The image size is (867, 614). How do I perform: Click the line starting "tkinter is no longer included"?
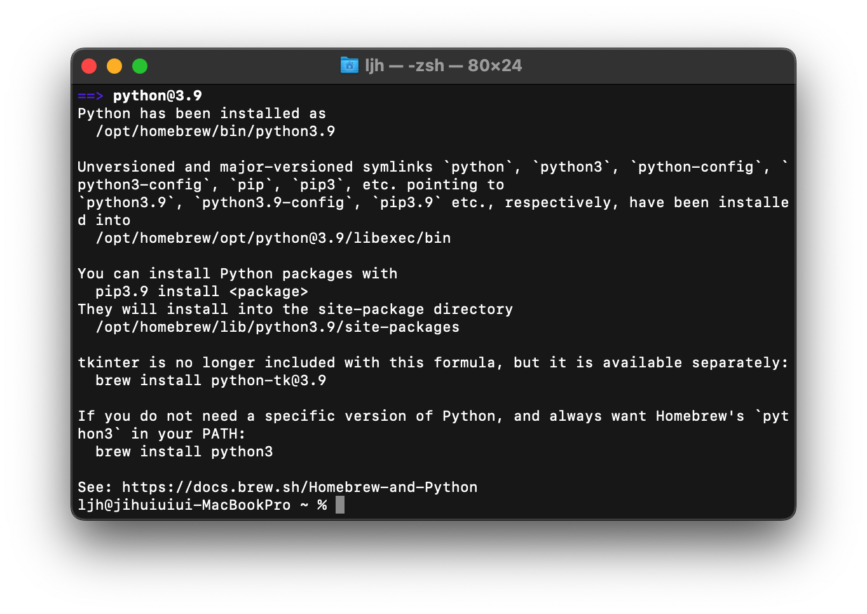[x=433, y=363]
